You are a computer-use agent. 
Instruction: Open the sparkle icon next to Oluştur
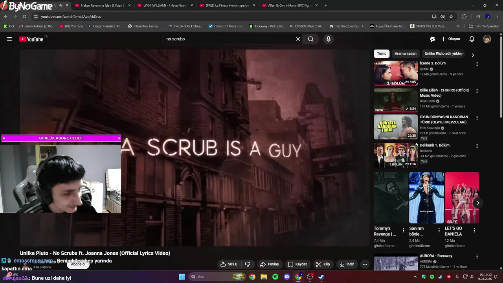click(x=433, y=39)
